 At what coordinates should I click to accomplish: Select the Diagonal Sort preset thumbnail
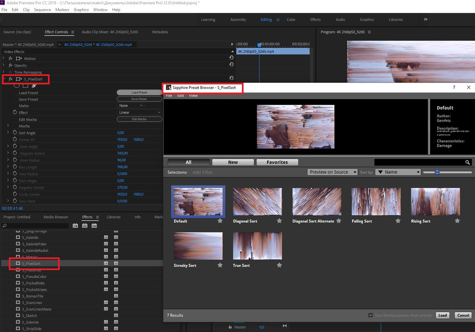257,201
